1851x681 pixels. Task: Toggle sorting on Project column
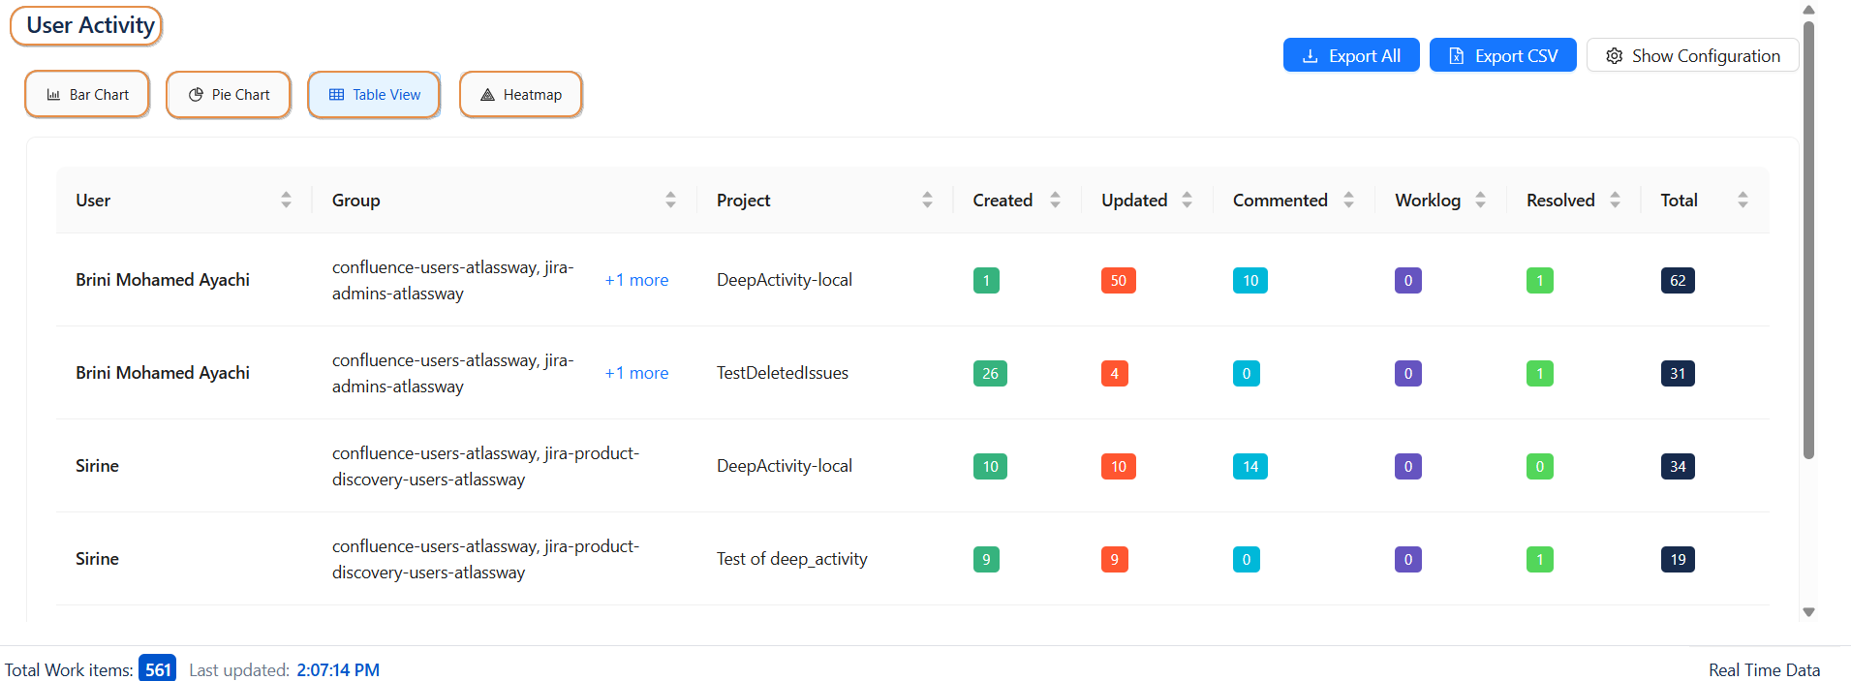click(927, 201)
